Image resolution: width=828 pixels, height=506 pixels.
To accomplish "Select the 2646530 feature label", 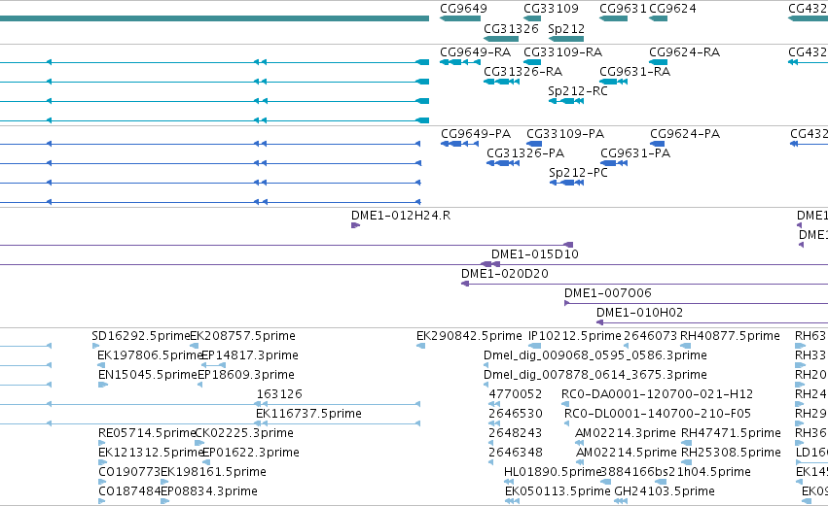I will click(516, 414).
